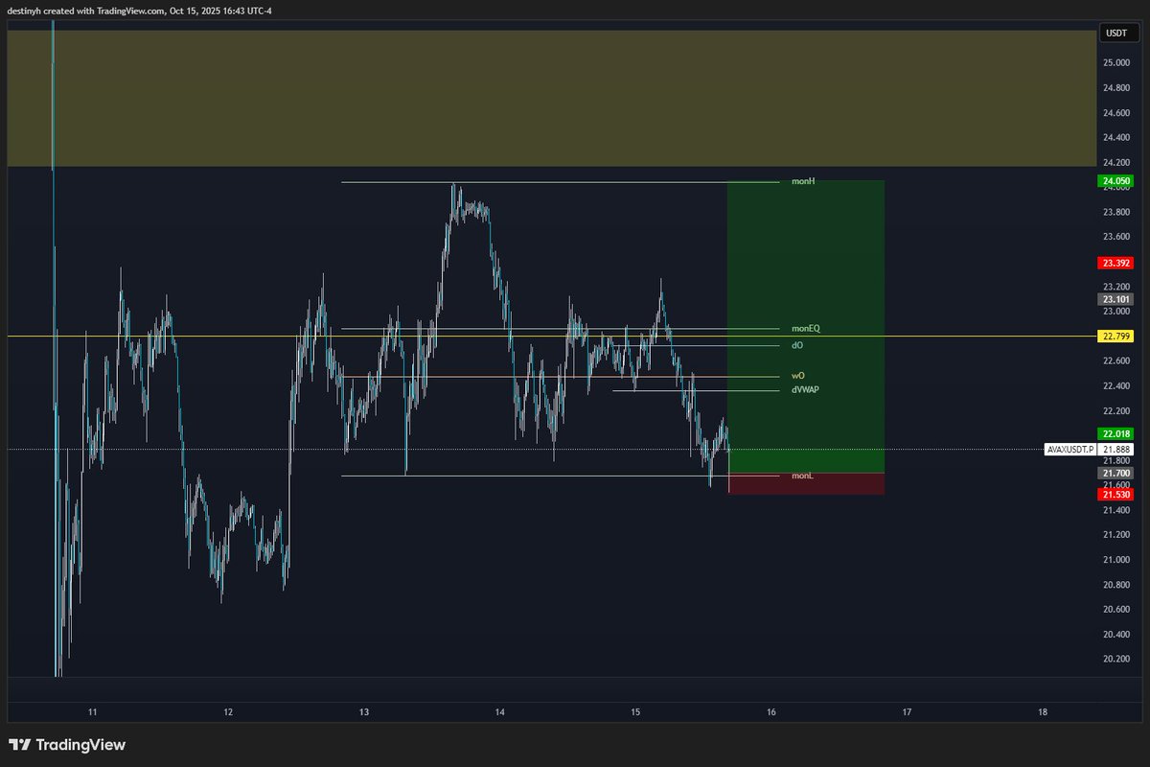Click the green 24.050 price label
Viewport: 1150px width, 767px height.
pyautogui.click(x=1116, y=180)
